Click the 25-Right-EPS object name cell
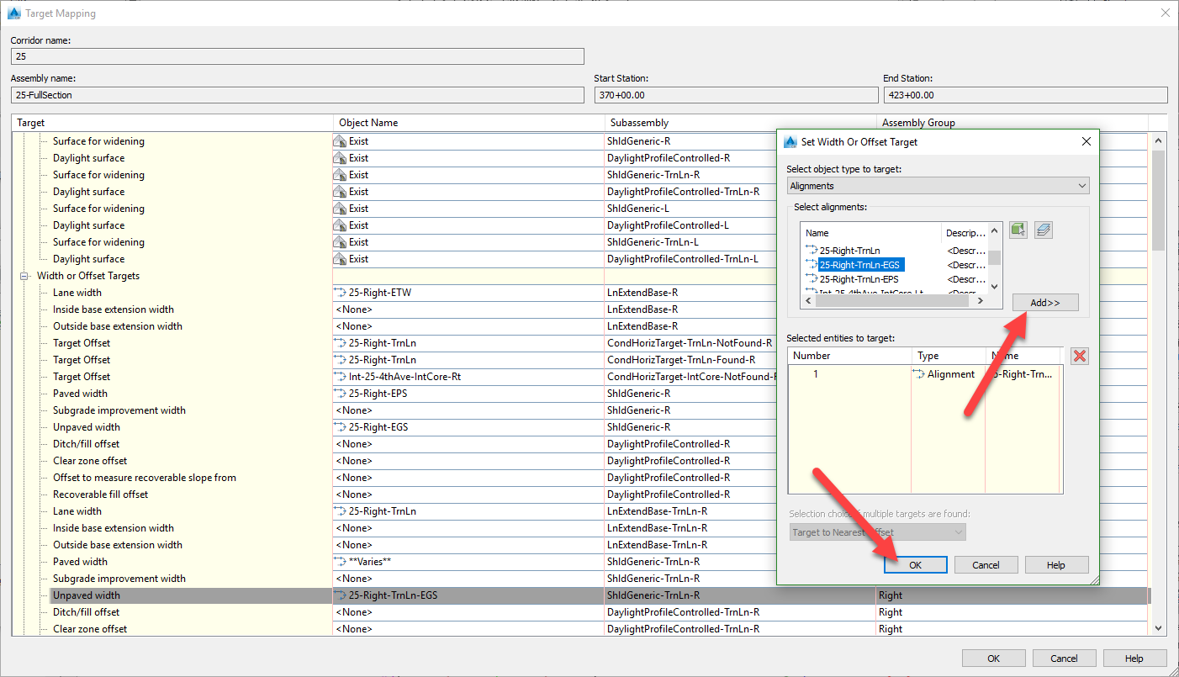The height and width of the screenshot is (677, 1179). 468,394
